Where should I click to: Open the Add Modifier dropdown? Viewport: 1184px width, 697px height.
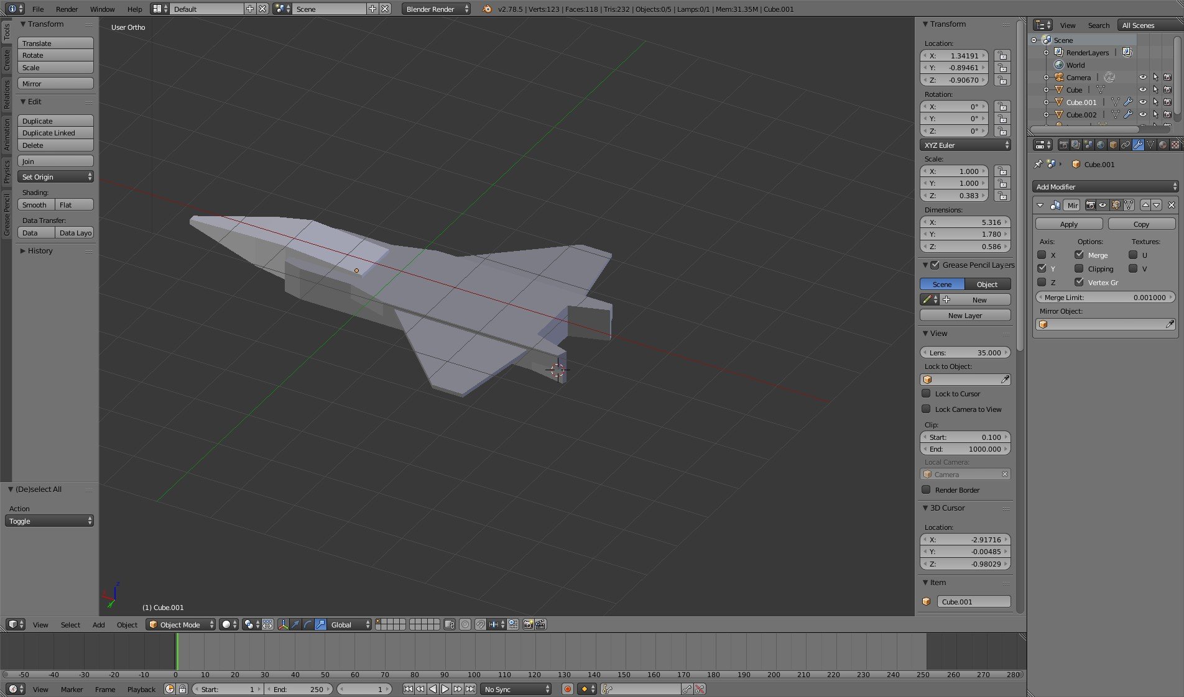1105,186
